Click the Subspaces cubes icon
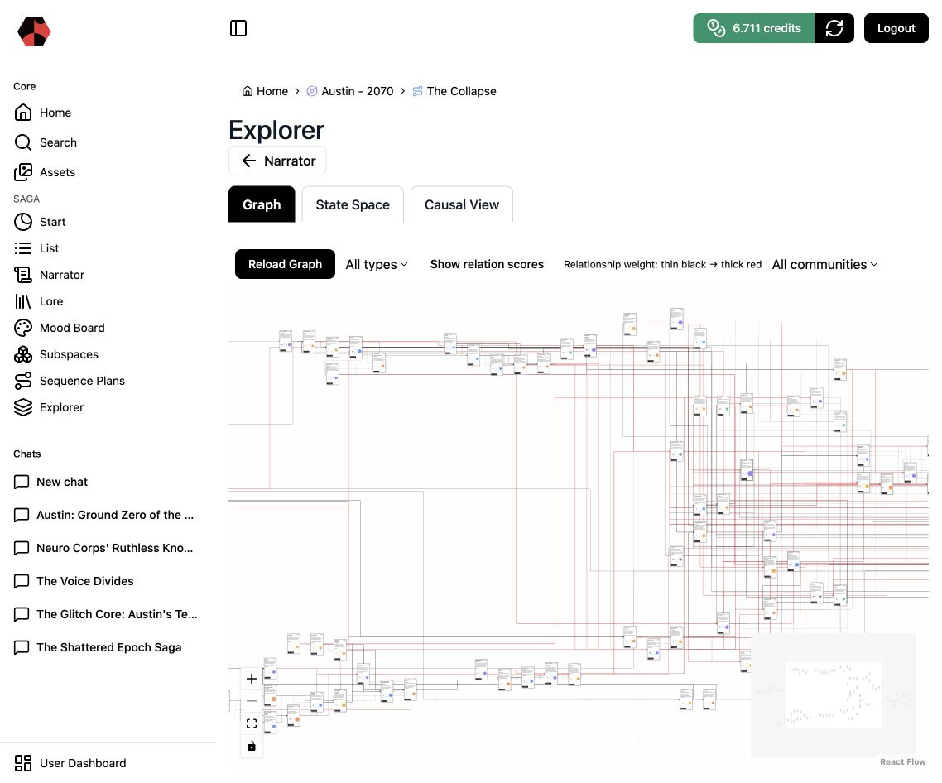This screenshot has height=783, width=942. 23,354
